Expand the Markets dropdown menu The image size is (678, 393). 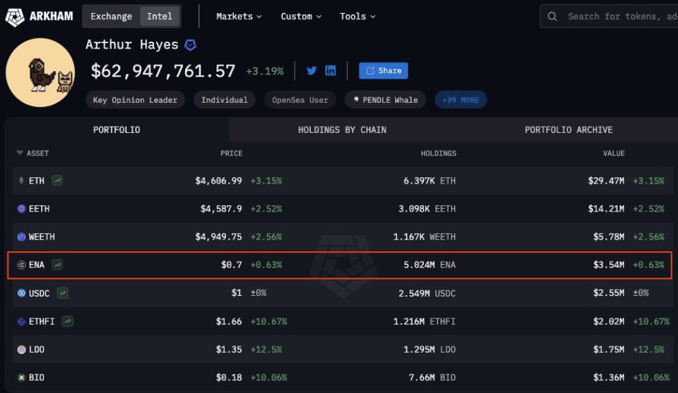click(239, 16)
